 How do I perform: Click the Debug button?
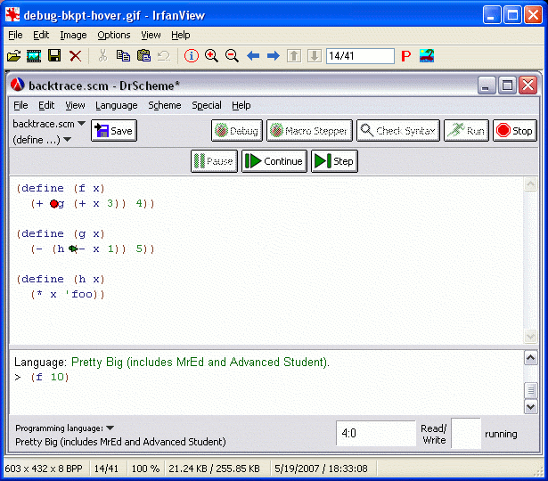click(237, 131)
